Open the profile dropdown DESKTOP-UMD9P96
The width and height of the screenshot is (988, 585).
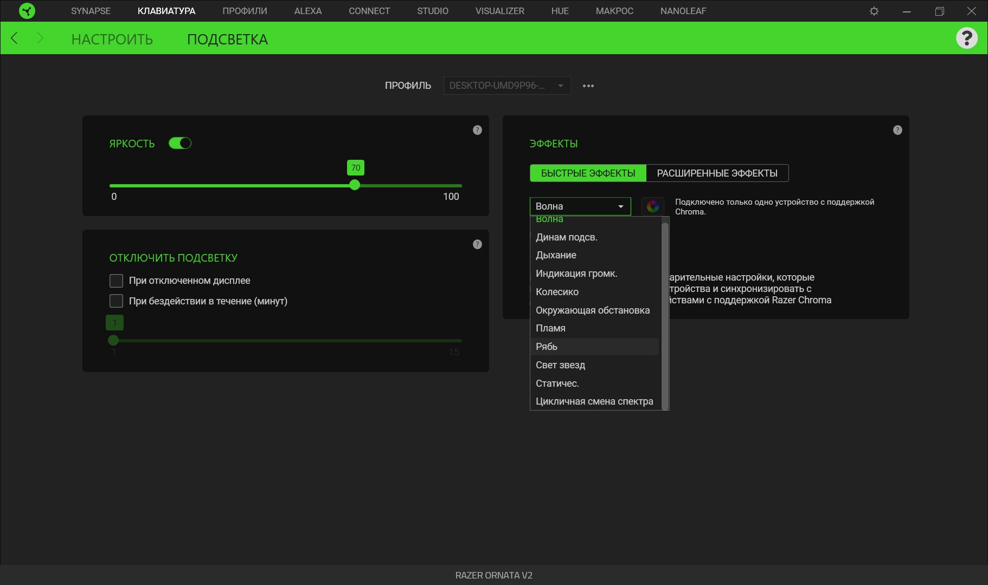(507, 86)
